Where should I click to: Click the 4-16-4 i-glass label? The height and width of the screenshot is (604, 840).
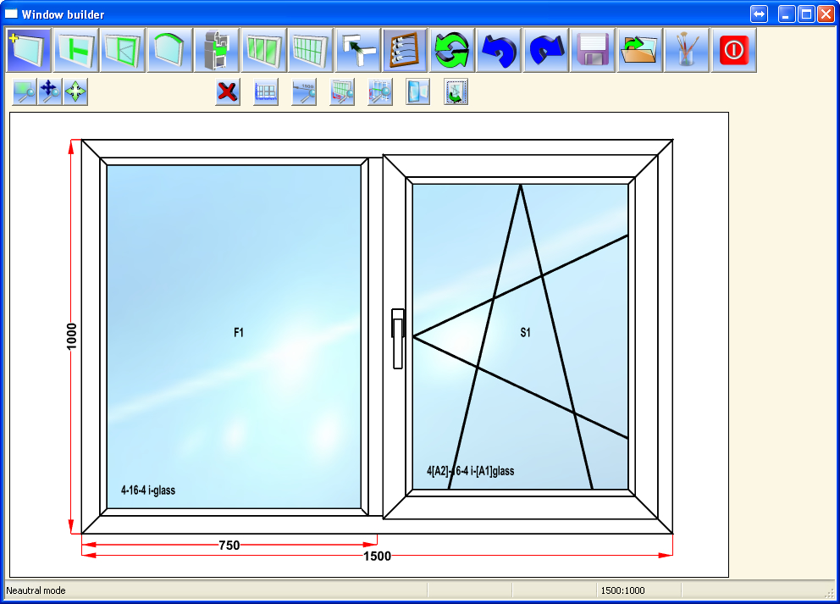point(148,490)
